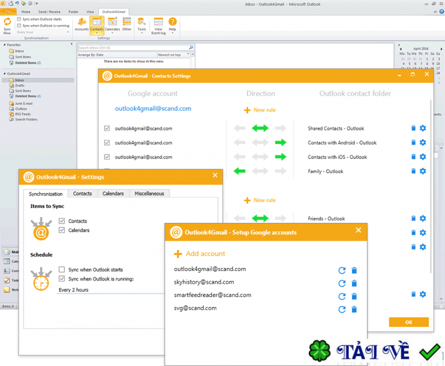Uncheck first outlook4gmail@scand.com rule checkbox
The image size is (445, 366).
coord(107,128)
